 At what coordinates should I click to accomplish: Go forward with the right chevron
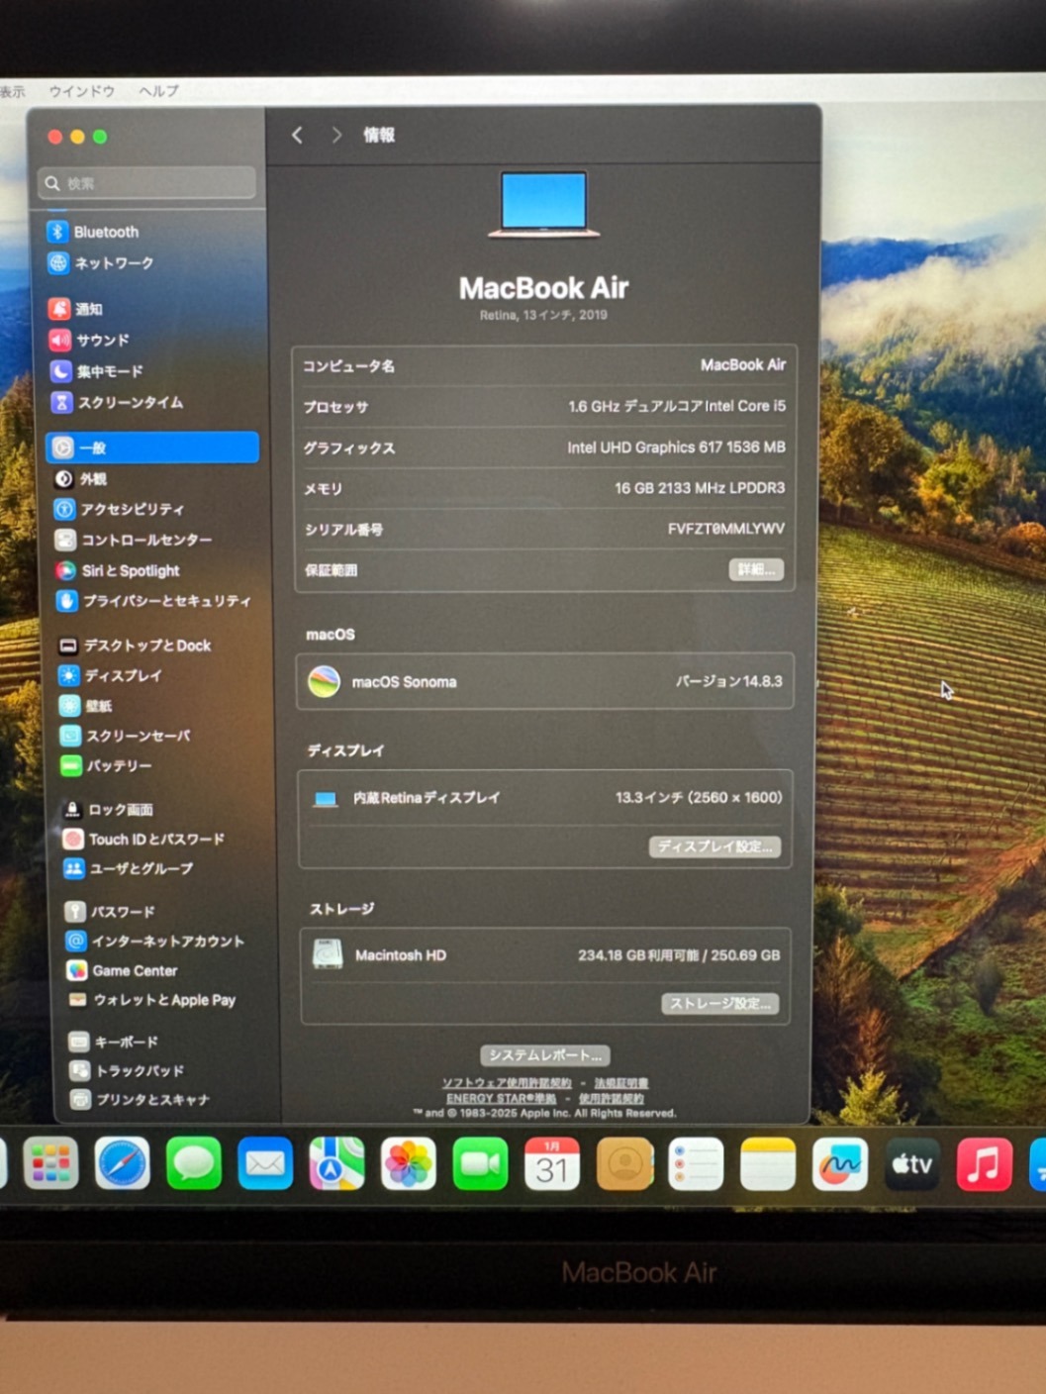[x=336, y=135]
